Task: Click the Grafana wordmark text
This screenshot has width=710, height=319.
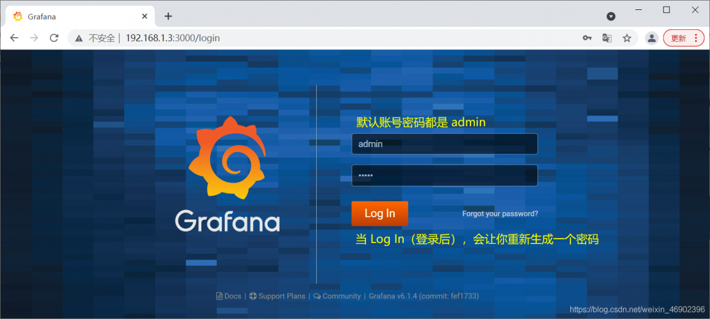Action: coord(227,221)
